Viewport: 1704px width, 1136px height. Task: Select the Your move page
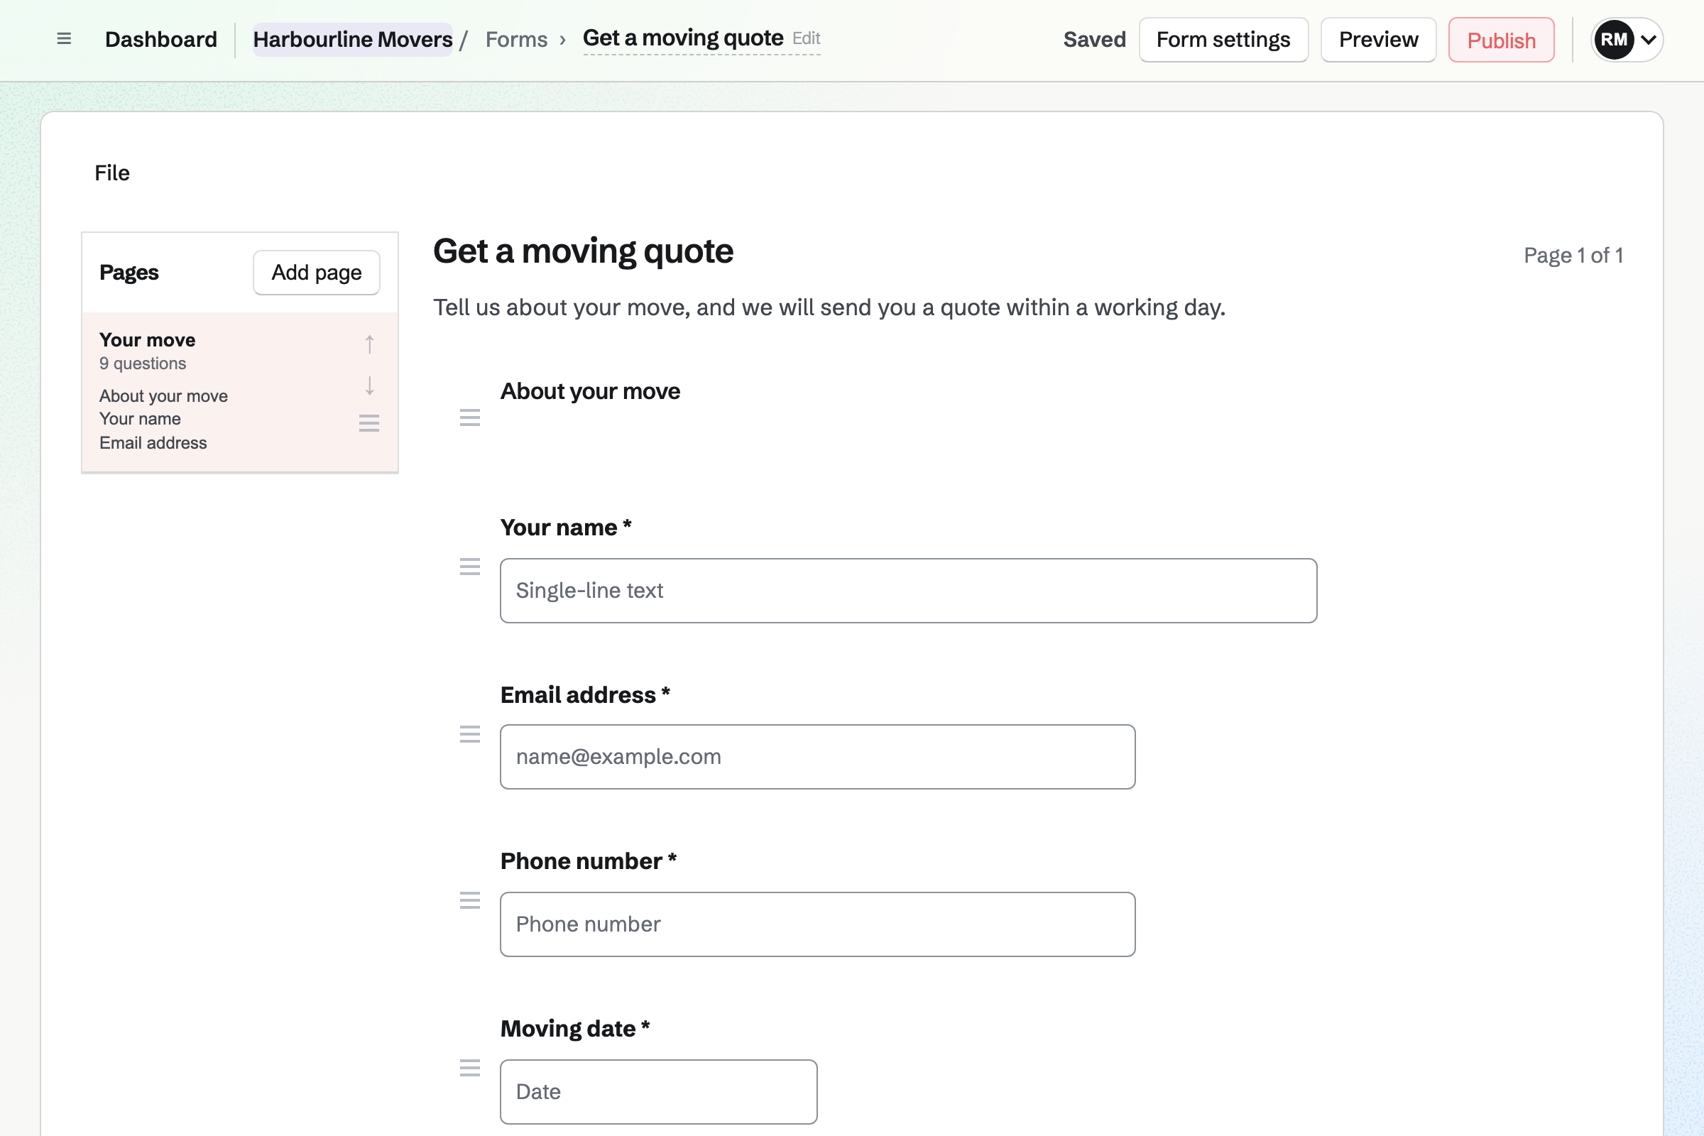click(240, 392)
